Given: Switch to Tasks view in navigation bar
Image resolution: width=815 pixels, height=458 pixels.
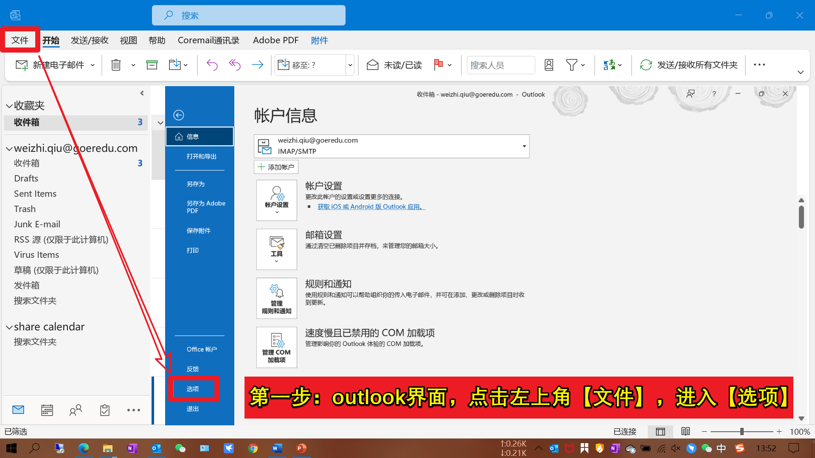Looking at the screenshot, I should 105,410.
